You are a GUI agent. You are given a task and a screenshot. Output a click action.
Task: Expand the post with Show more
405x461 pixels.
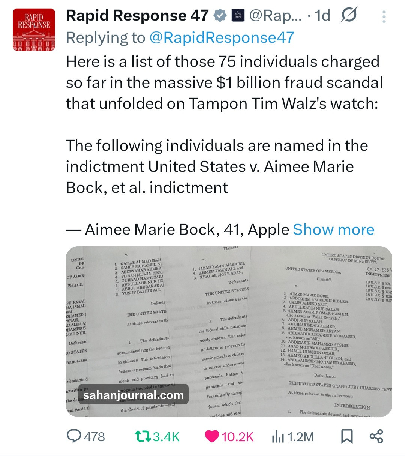[x=333, y=229]
